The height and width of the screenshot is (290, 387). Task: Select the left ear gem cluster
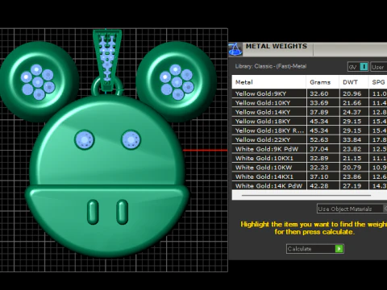coord(38,81)
